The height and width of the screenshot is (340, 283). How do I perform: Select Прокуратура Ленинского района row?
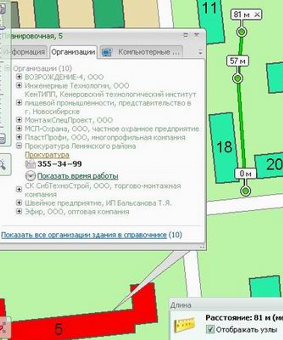tap(80, 146)
